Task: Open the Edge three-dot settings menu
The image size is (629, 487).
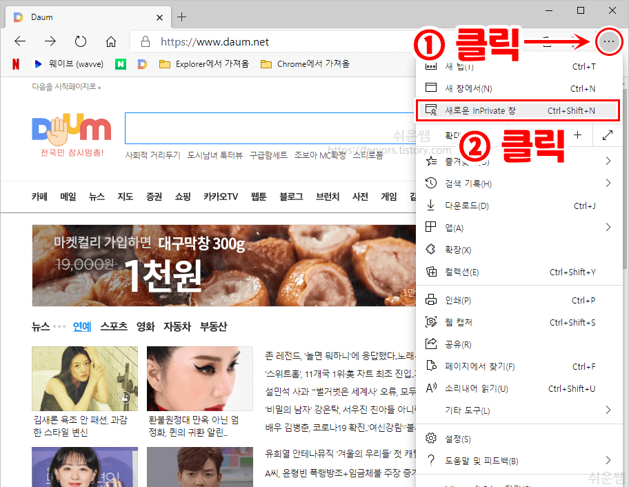Action: click(x=608, y=41)
